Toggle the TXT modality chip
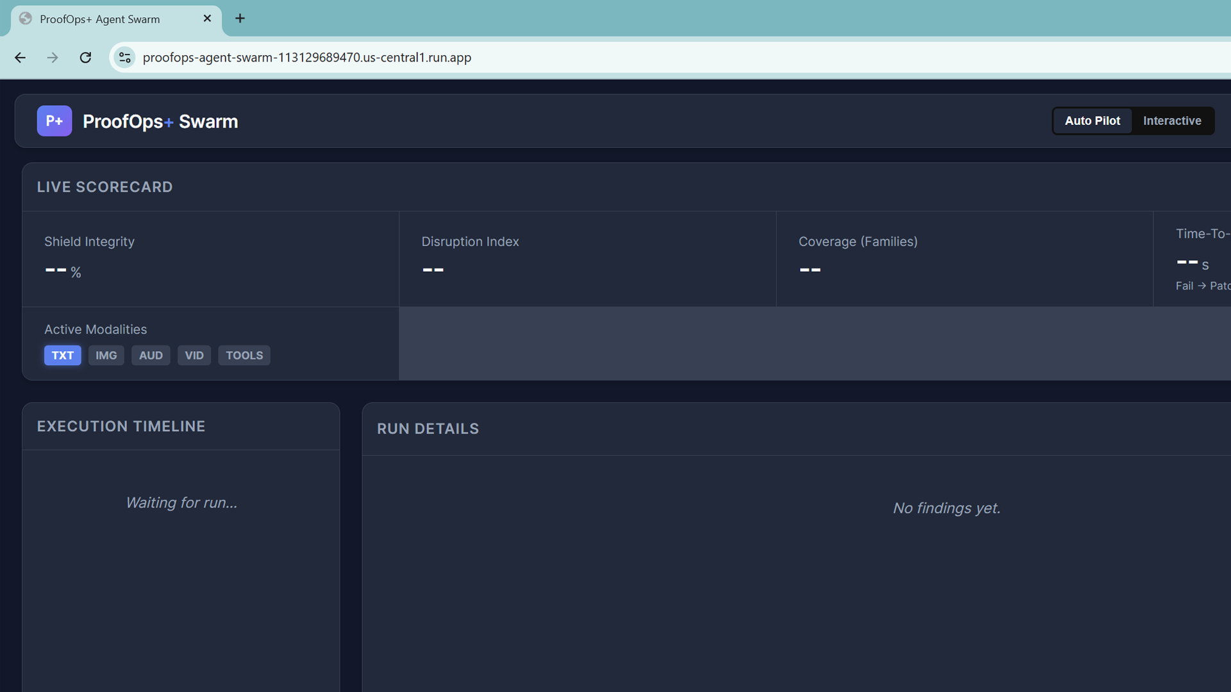Screen dimensions: 1231x692 pos(62,356)
